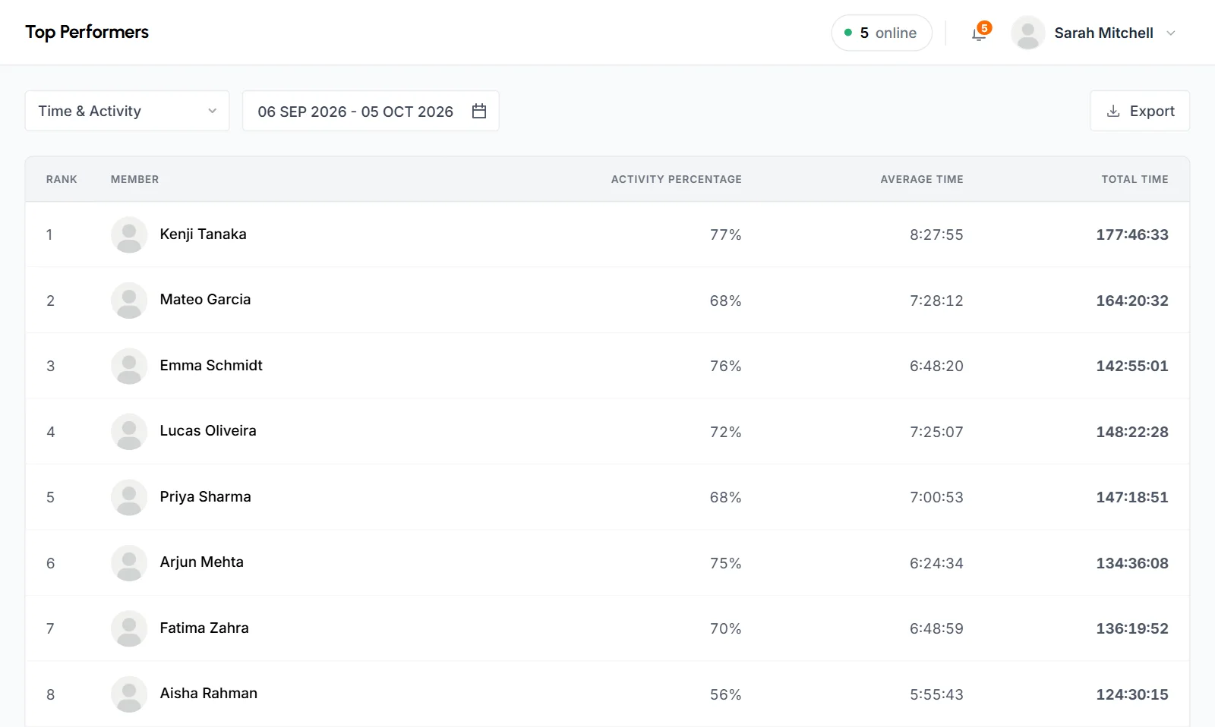This screenshot has width=1215, height=727.
Task: Click the Sarah Mitchell user name
Action: 1103,33
